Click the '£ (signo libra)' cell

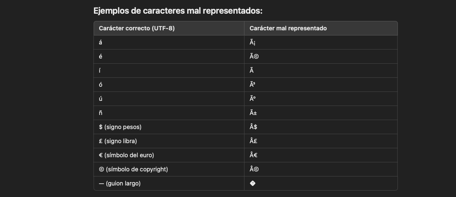click(x=169, y=141)
